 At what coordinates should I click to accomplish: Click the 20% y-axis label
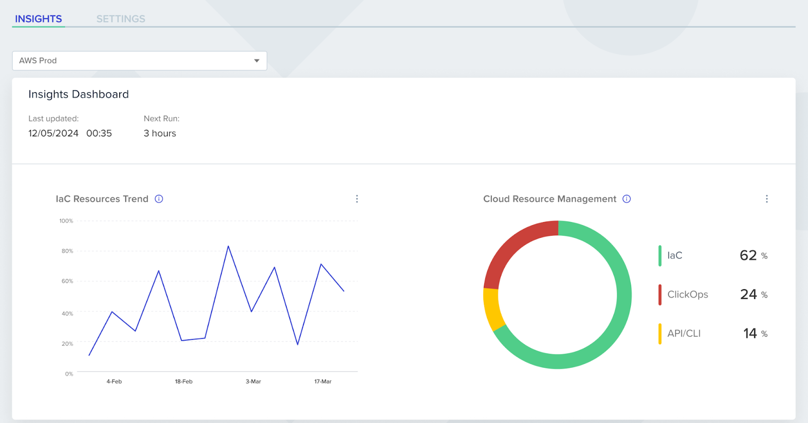[x=68, y=344]
